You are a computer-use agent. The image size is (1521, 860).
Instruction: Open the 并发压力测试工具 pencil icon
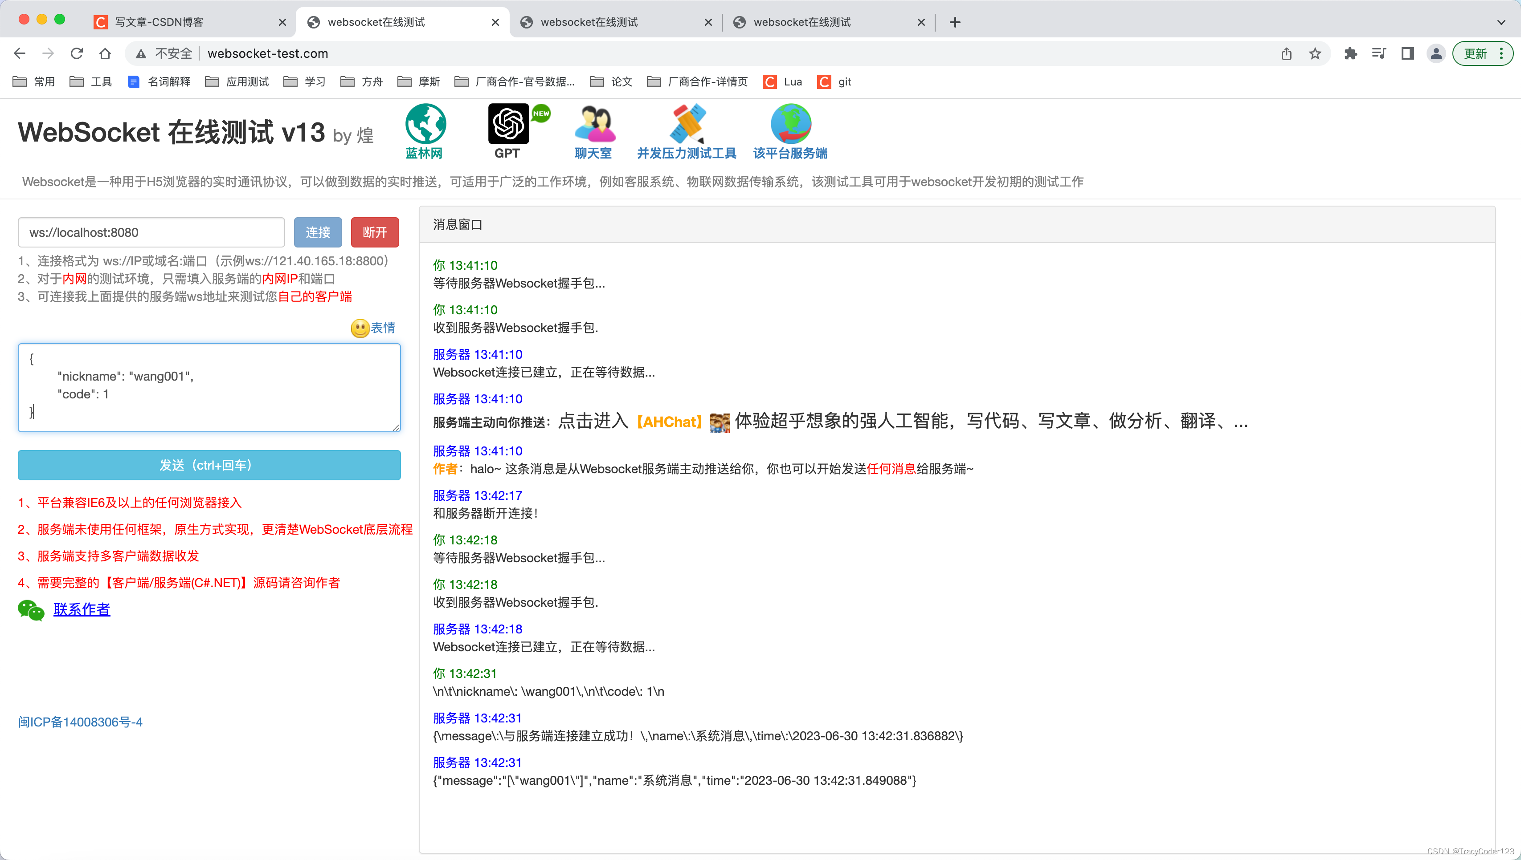pos(687,124)
